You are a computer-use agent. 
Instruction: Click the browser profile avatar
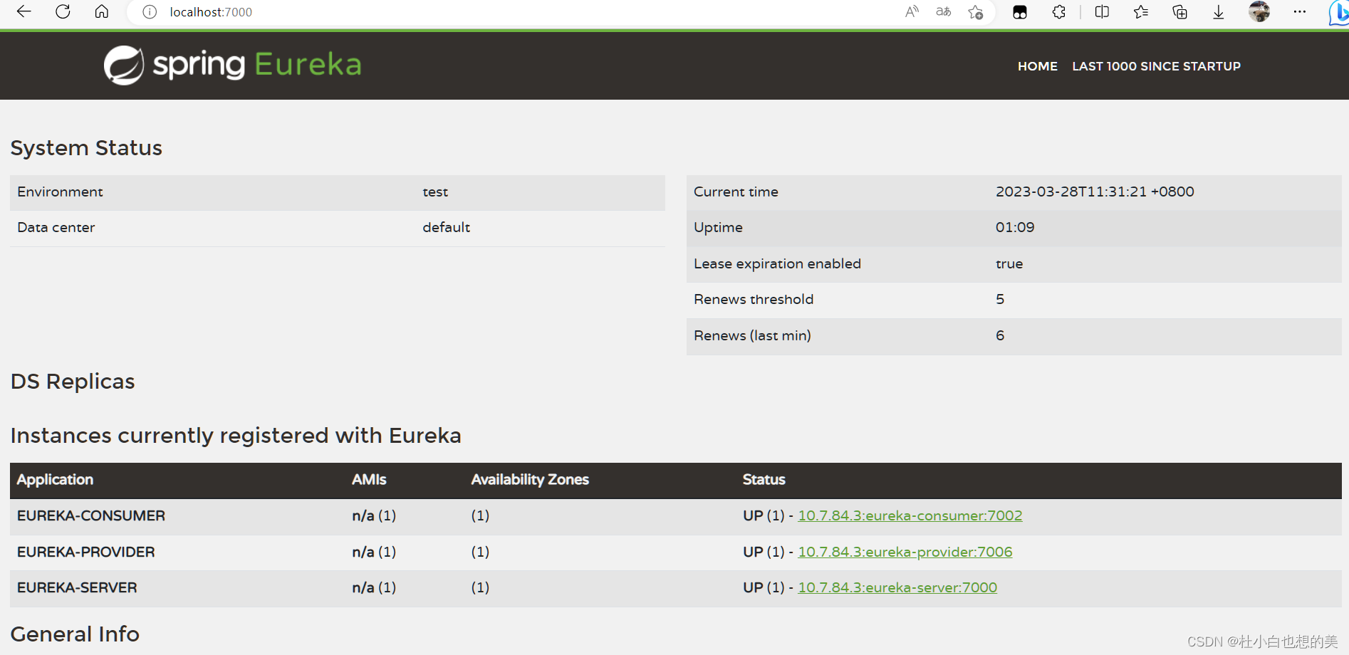(x=1259, y=12)
